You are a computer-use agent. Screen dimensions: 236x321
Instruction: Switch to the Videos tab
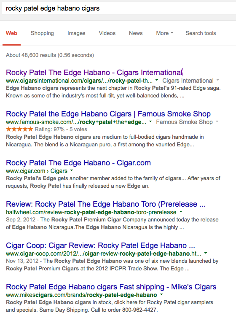107,33
